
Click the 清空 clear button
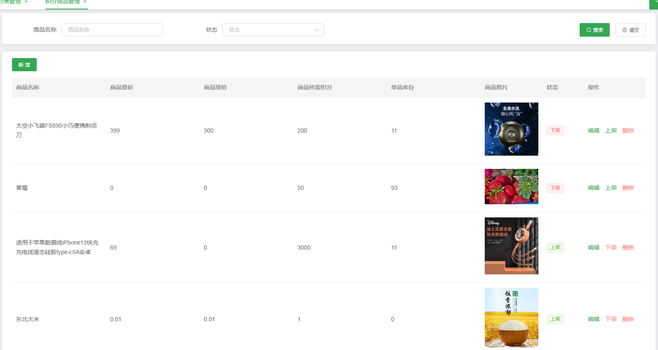630,30
